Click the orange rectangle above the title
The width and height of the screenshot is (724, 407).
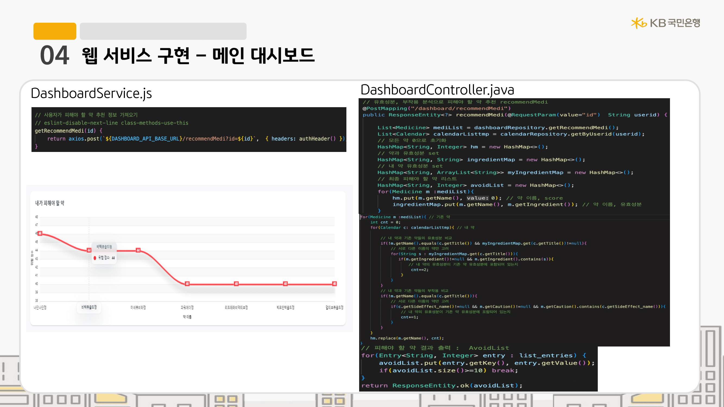coord(55,31)
